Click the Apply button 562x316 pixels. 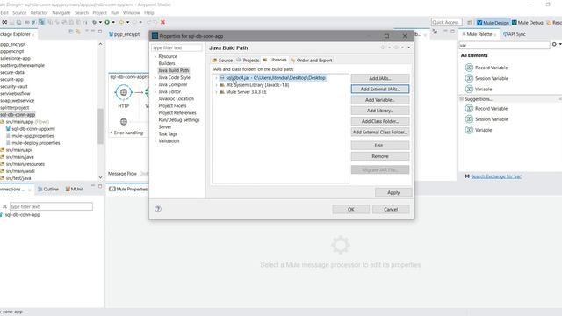point(393,192)
